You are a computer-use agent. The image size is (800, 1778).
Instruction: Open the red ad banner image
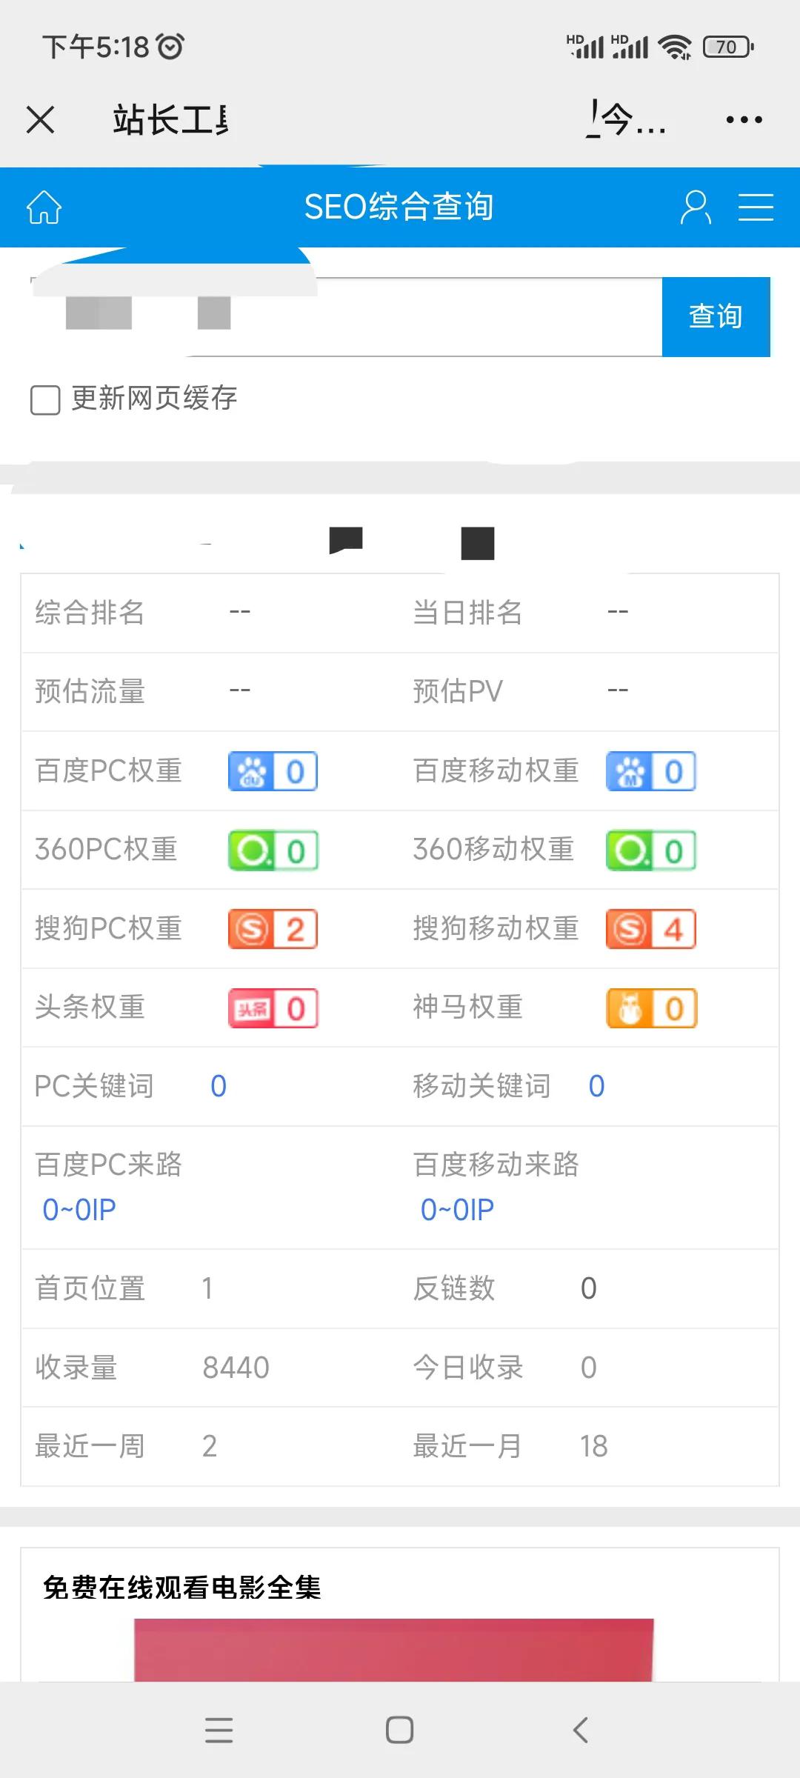pyautogui.click(x=393, y=1650)
